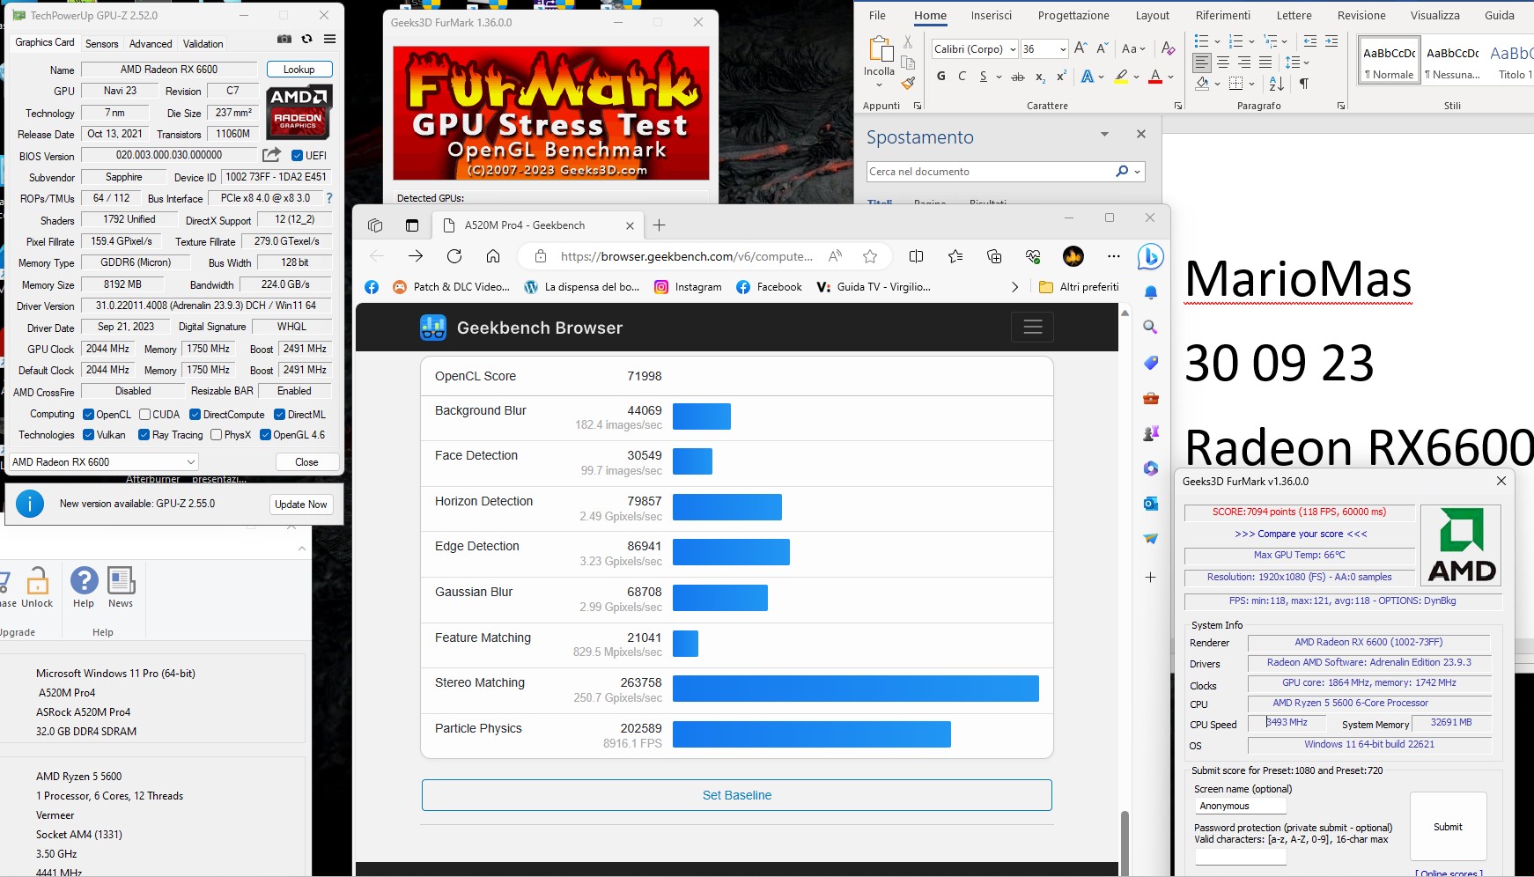
Task: Open Bing Copilot sidebar icon
Action: click(x=1150, y=256)
